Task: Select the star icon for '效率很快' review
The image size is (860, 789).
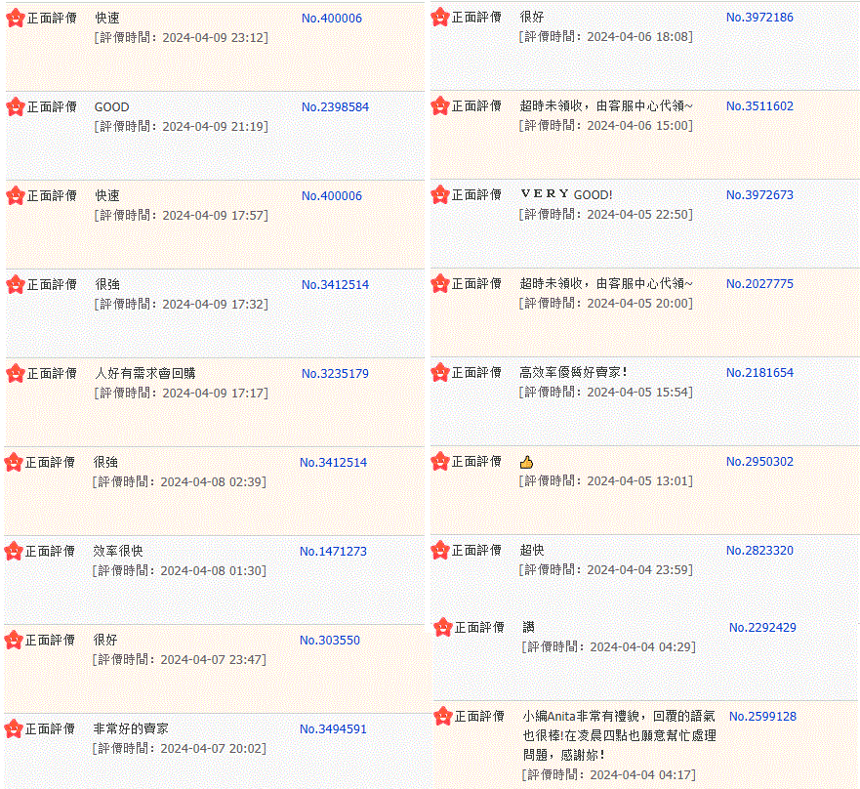Action: pyautogui.click(x=14, y=551)
